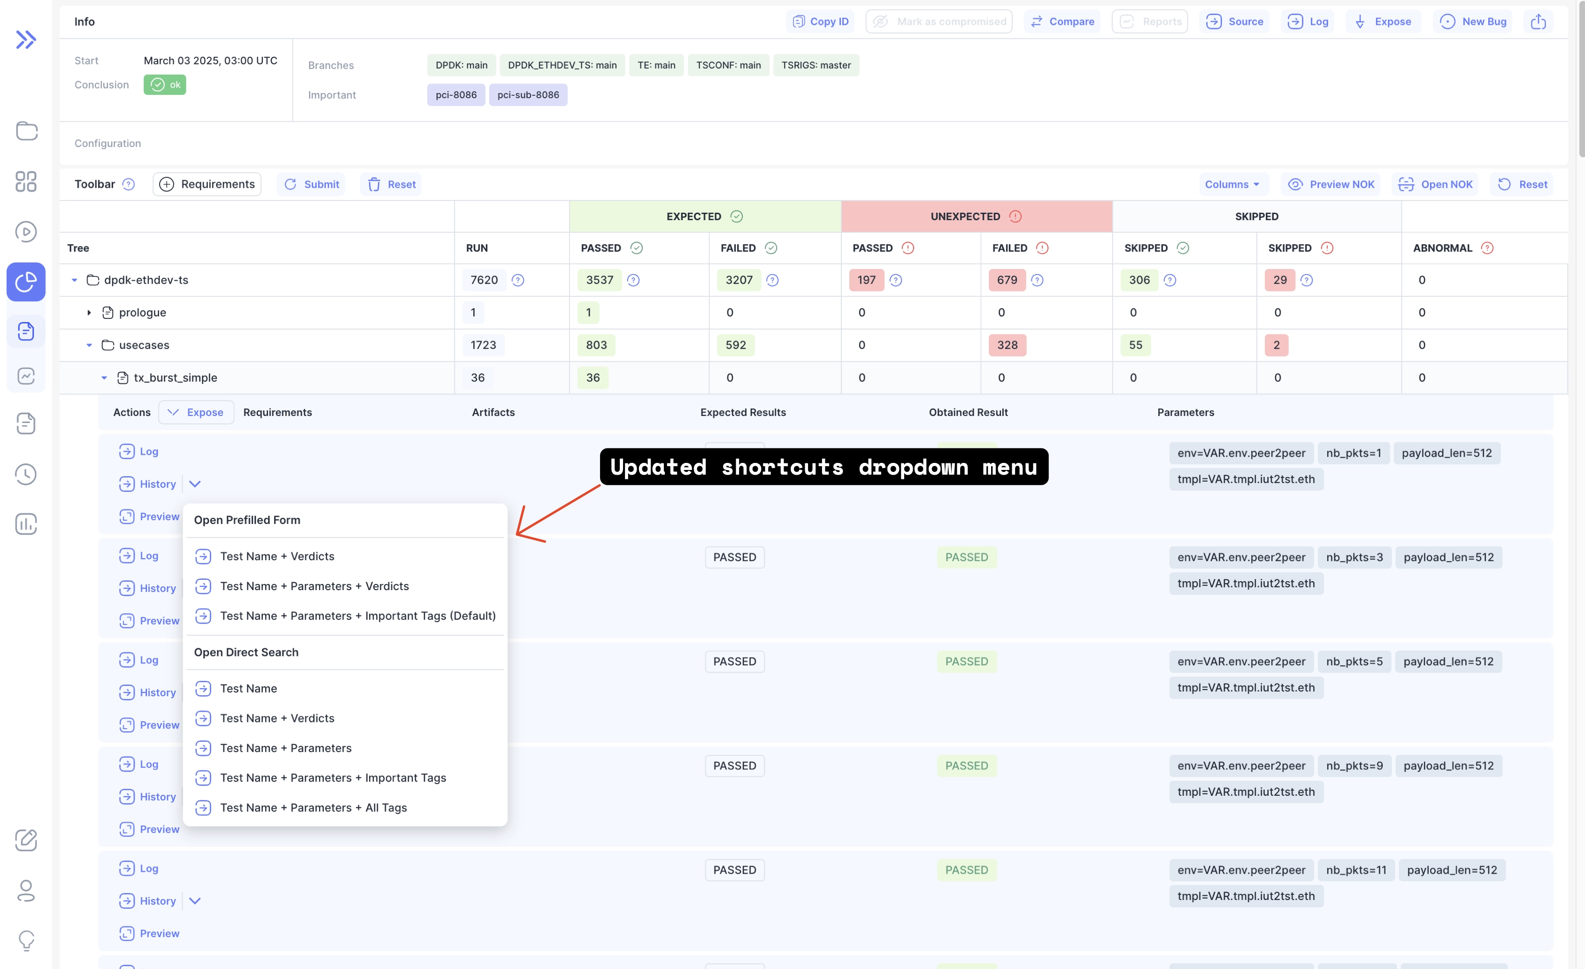Screen dimensions: 1585x969
Task: Open the folder icon in left sidebar
Action: click(x=26, y=131)
